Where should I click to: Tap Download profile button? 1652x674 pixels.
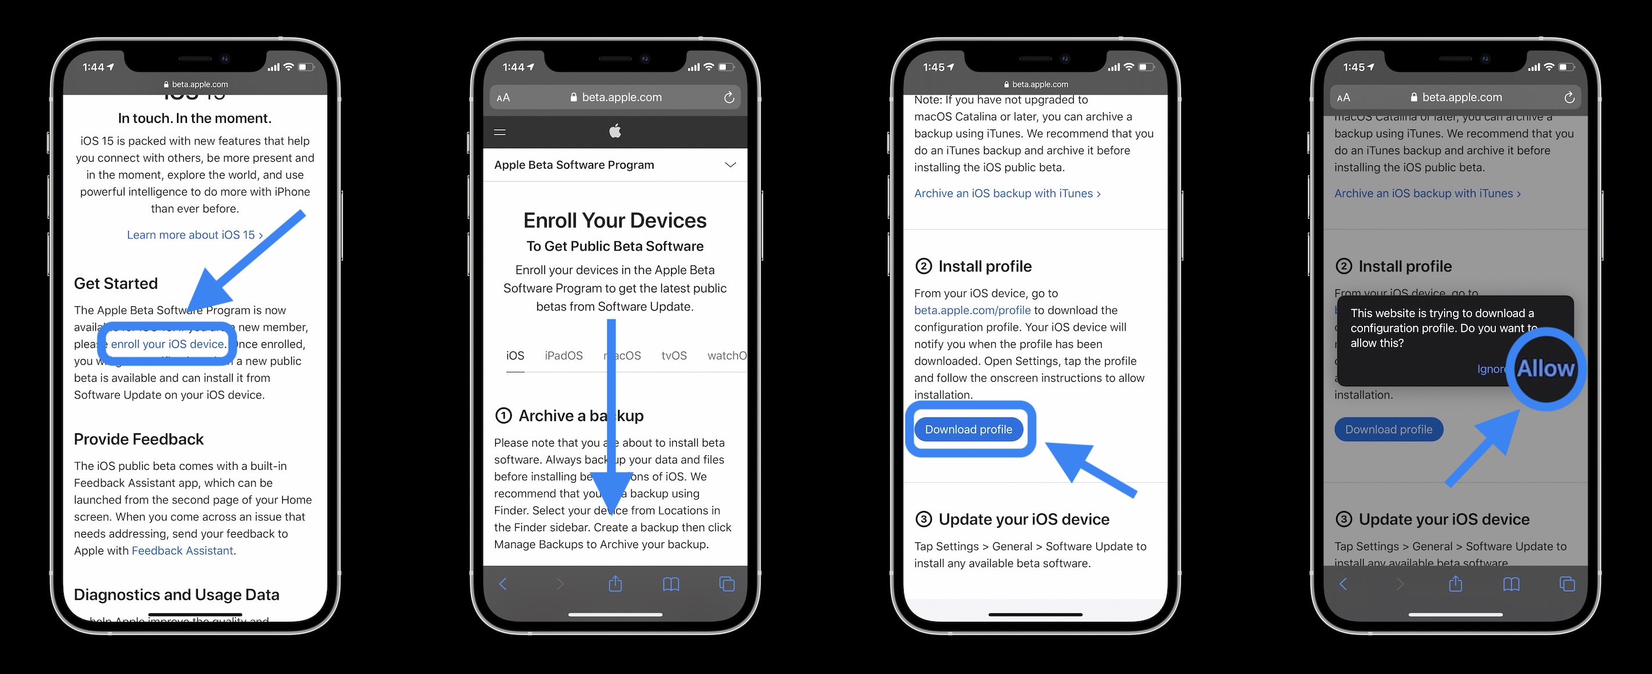click(969, 429)
